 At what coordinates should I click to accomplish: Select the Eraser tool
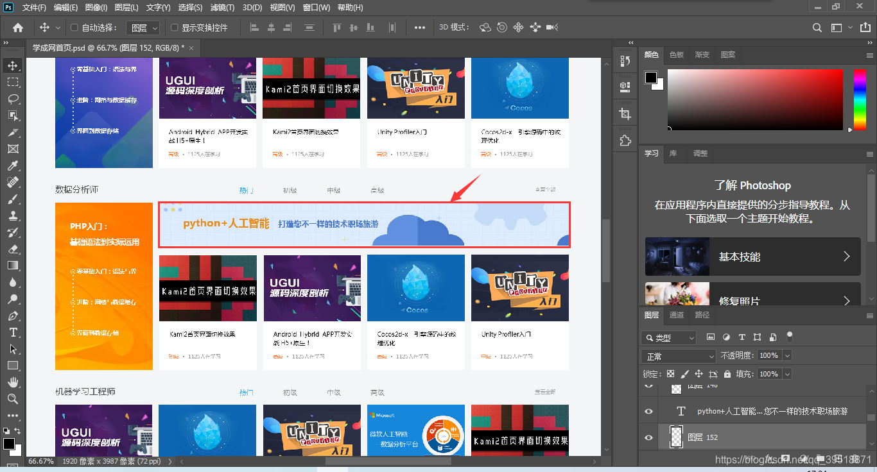pos(13,249)
